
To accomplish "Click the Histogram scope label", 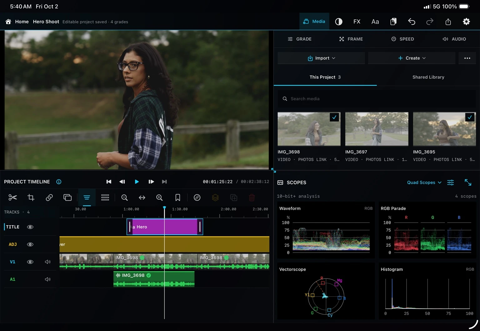I will click(392, 269).
